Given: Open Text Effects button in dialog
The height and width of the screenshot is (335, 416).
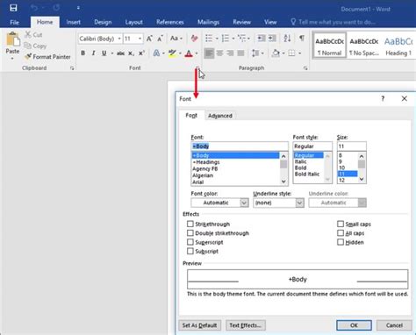Looking at the screenshot, I should pos(245,325).
